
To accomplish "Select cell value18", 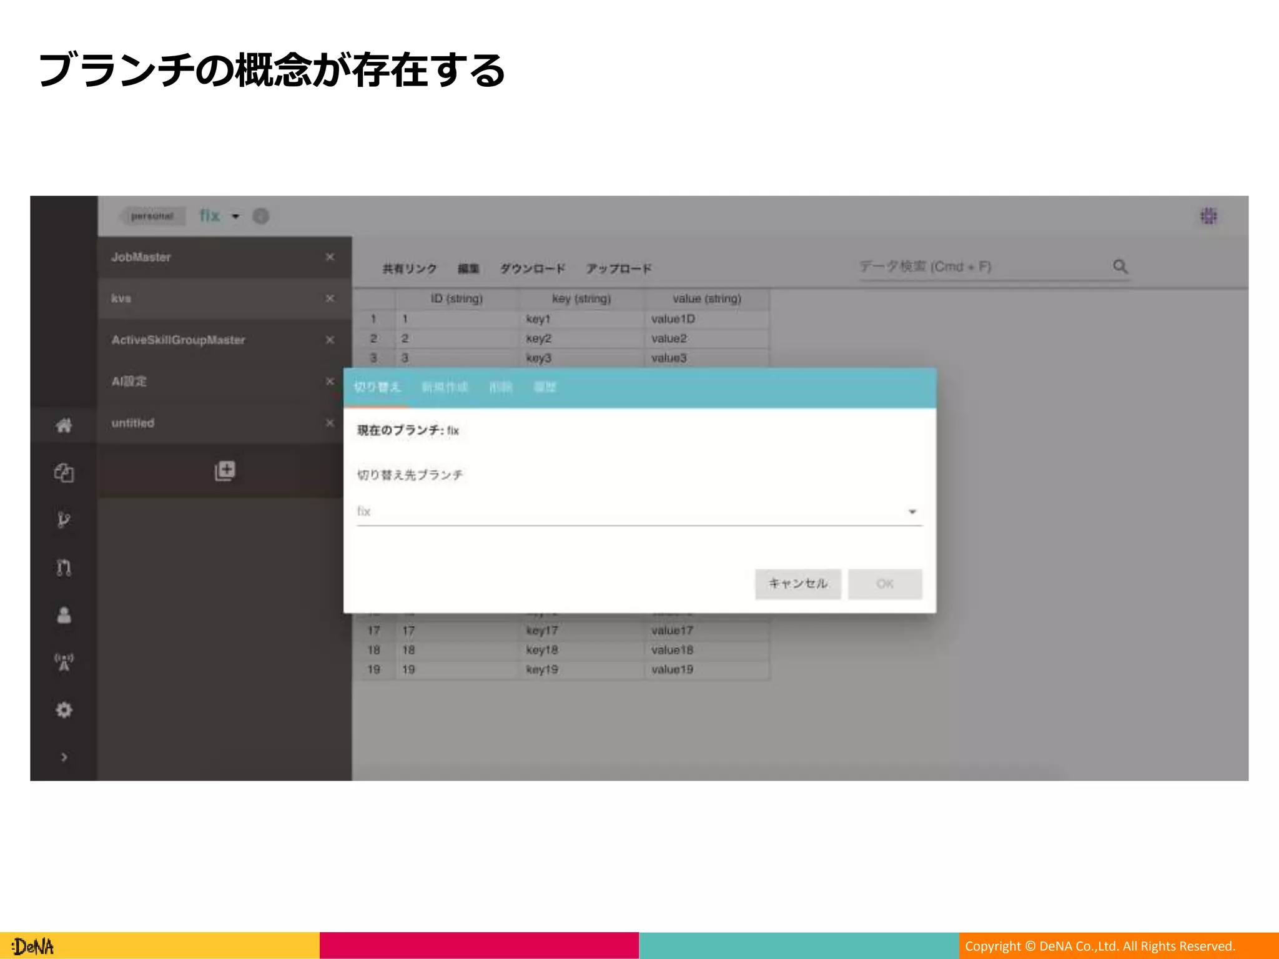I will click(x=707, y=650).
